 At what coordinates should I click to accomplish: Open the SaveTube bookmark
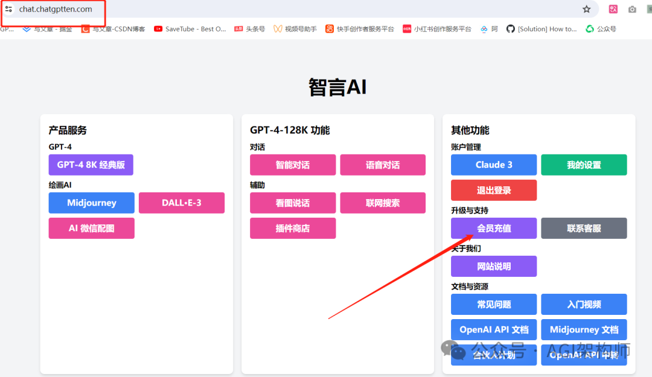(190, 29)
